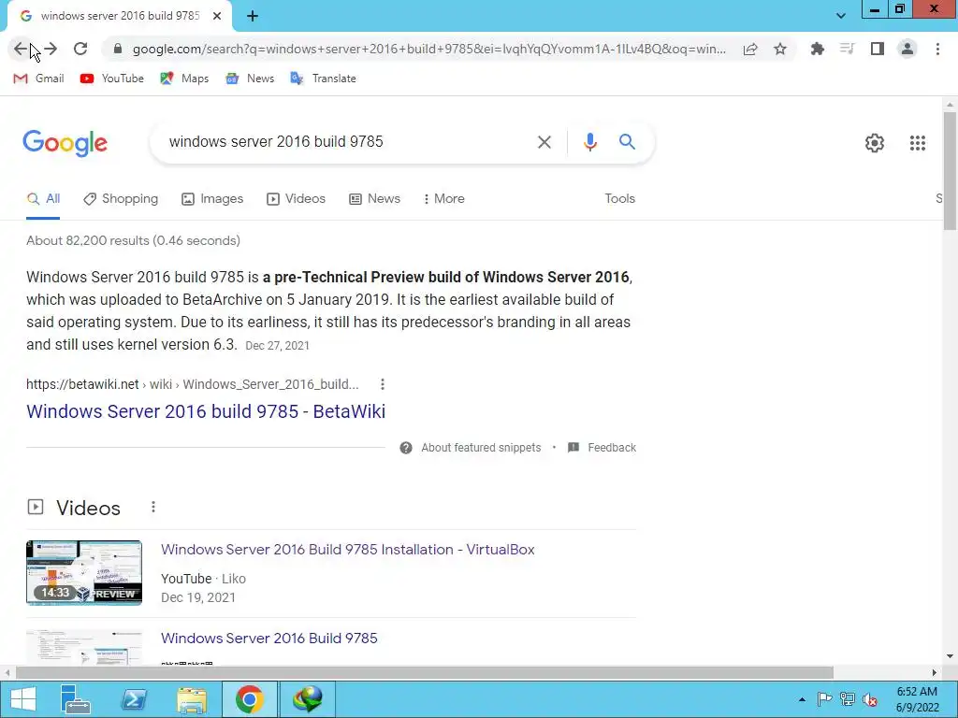View site info via padlock icon

tap(118, 49)
